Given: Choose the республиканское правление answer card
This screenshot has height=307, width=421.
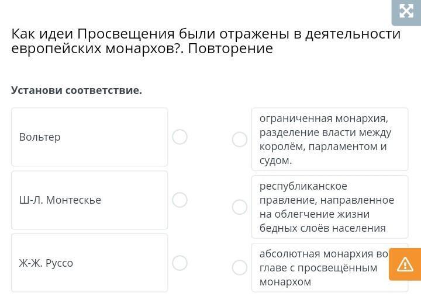Looking at the screenshot, I should click(x=330, y=207).
